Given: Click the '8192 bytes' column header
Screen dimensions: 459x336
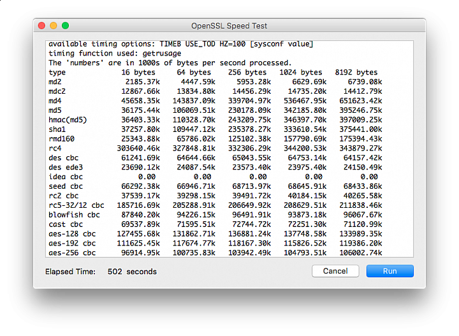Looking at the screenshot, I should click(356, 73).
